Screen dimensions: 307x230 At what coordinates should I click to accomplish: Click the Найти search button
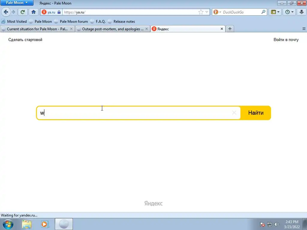(256, 113)
